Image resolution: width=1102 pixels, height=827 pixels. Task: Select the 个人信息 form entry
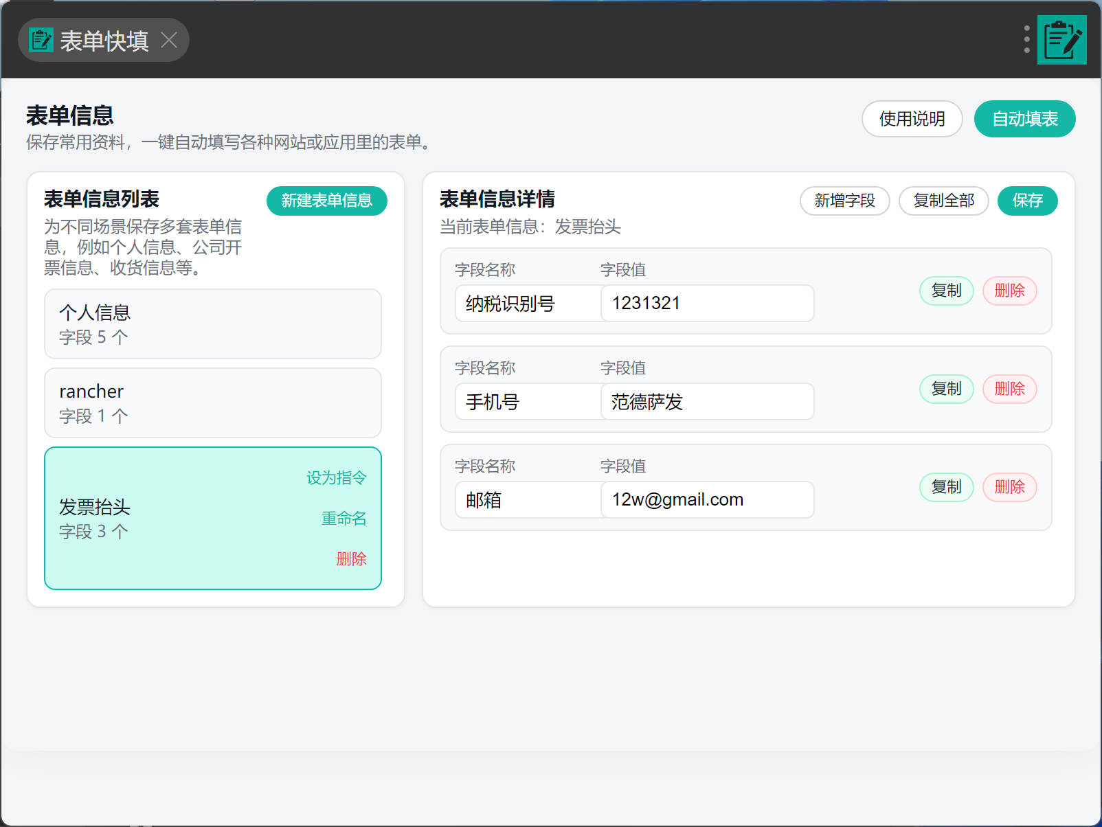click(x=212, y=324)
